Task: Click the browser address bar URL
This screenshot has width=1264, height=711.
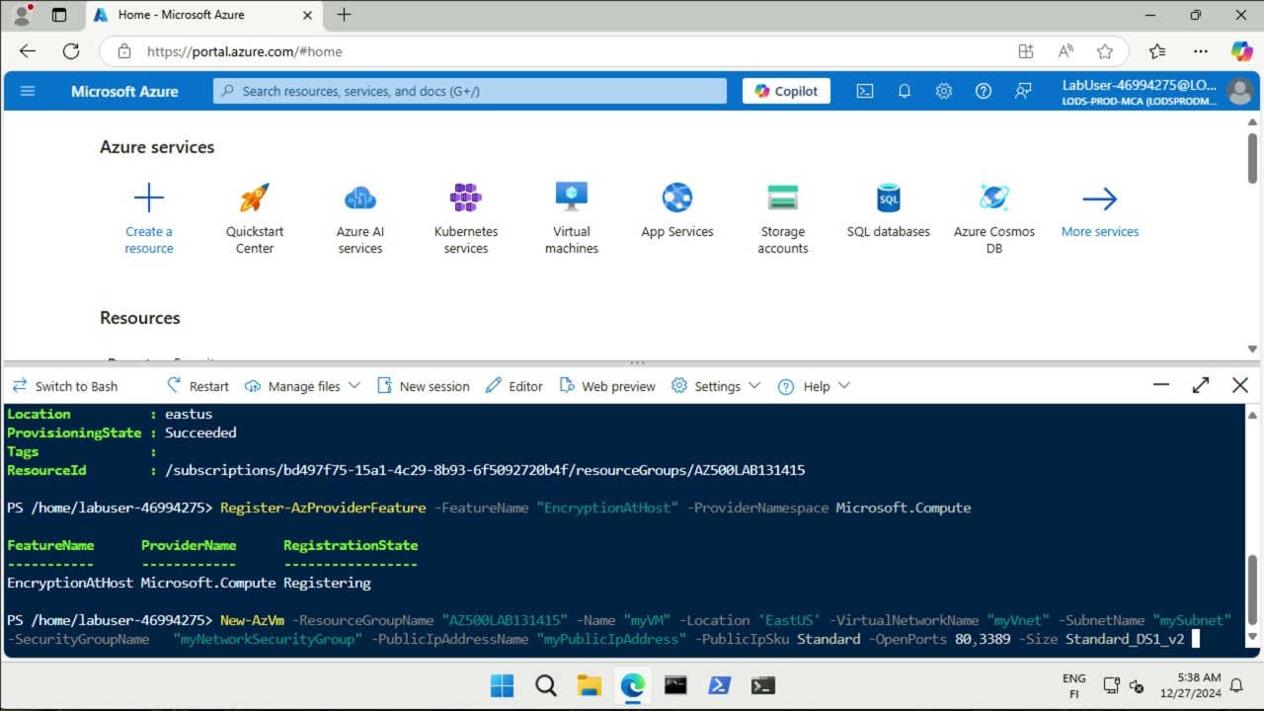Action: pyautogui.click(x=245, y=51)
